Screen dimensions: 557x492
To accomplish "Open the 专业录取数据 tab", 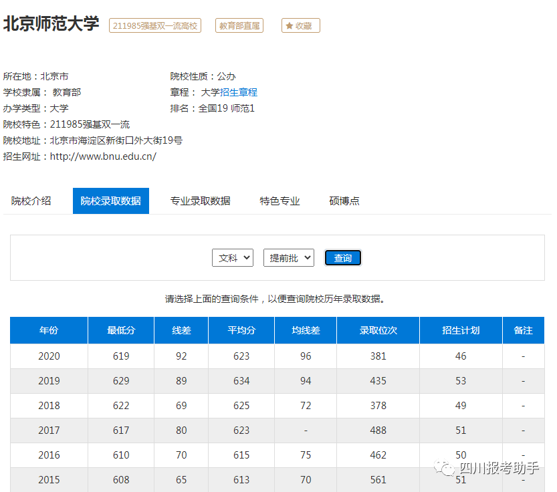I will 201,201.
